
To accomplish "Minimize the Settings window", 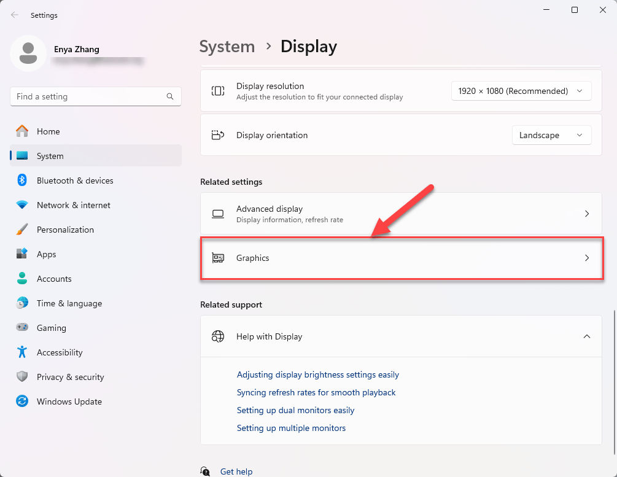I will pyautogui.click(x=546, y=10).
